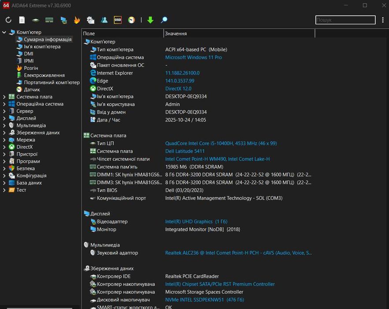Select the DIMM1: SK hynix row

click(200, 175)
